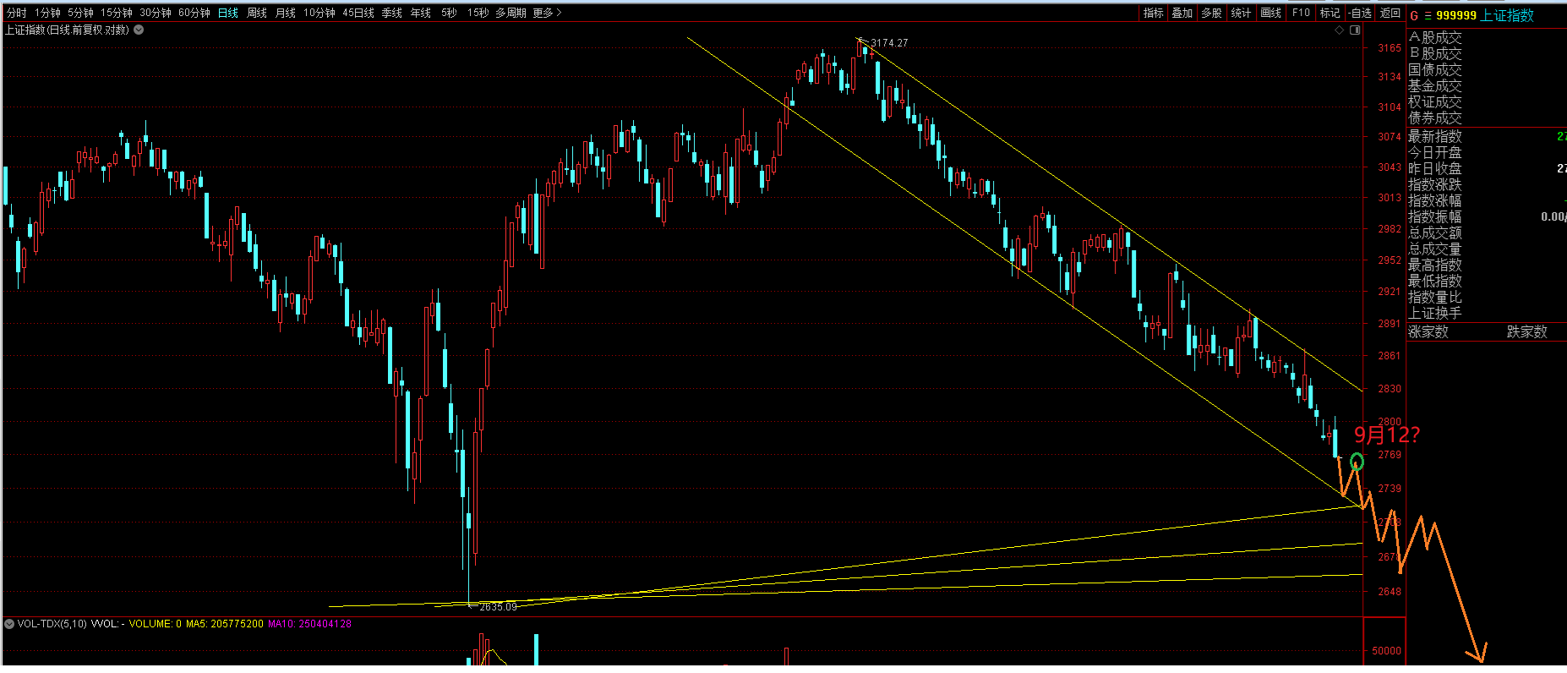Expand 更多 for more time periods
This screenshot has width=1567, height=673.
click(x=547, y=13)
